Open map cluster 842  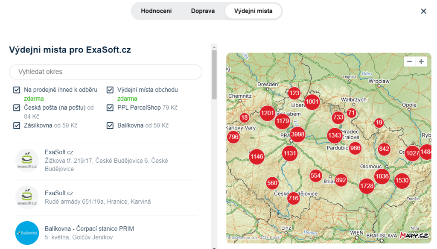(x=384, y=149)
